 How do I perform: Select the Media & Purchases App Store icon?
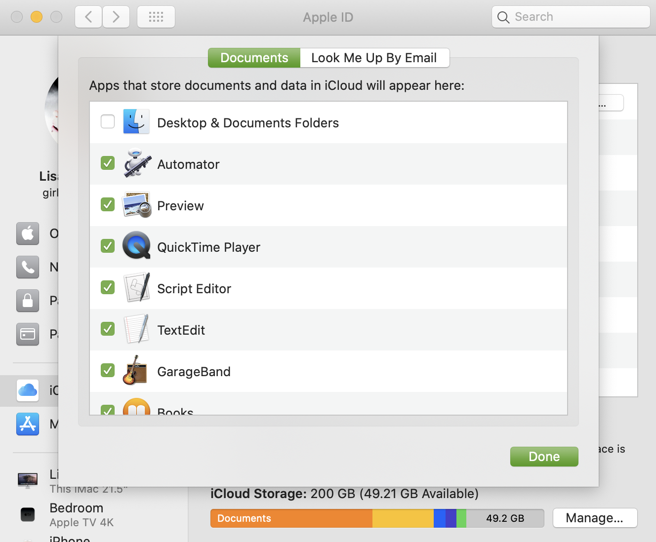click(28, 424)
